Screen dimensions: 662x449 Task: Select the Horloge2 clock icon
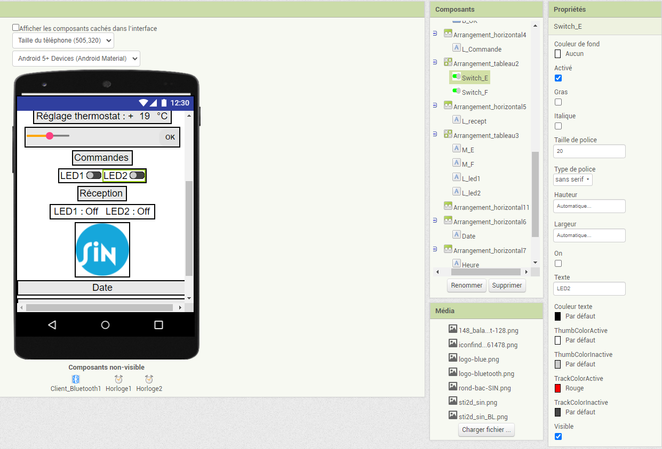[149, 379]
